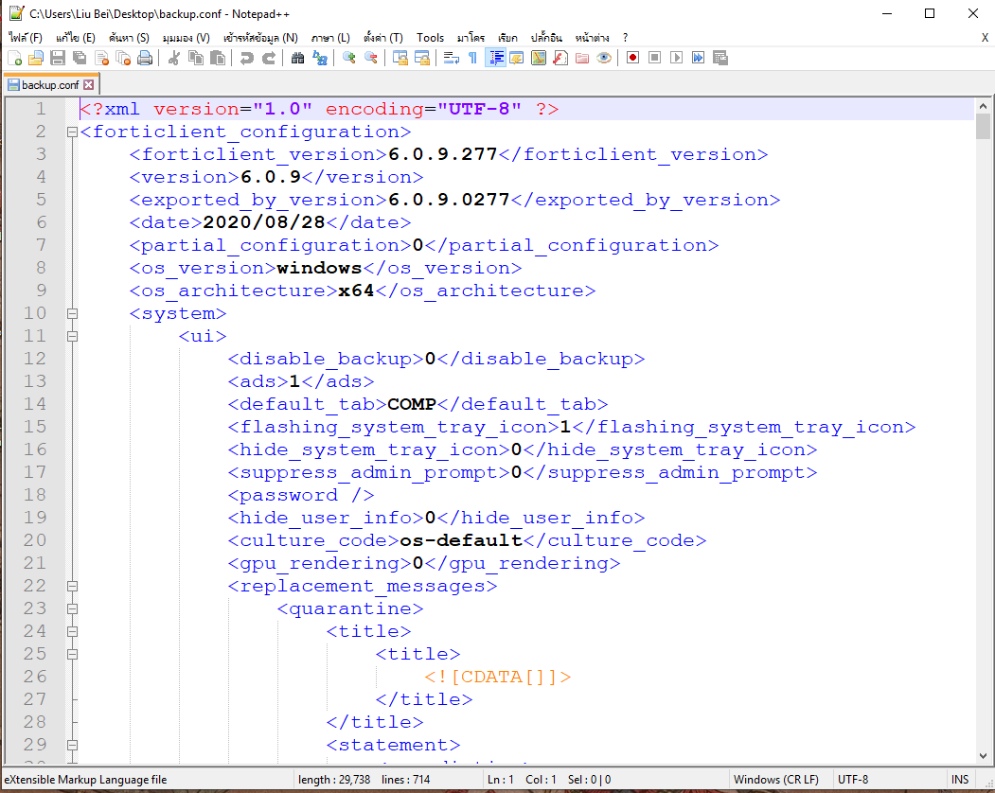Click Synchronize Vertical Scrolling icon

(400, 59)
